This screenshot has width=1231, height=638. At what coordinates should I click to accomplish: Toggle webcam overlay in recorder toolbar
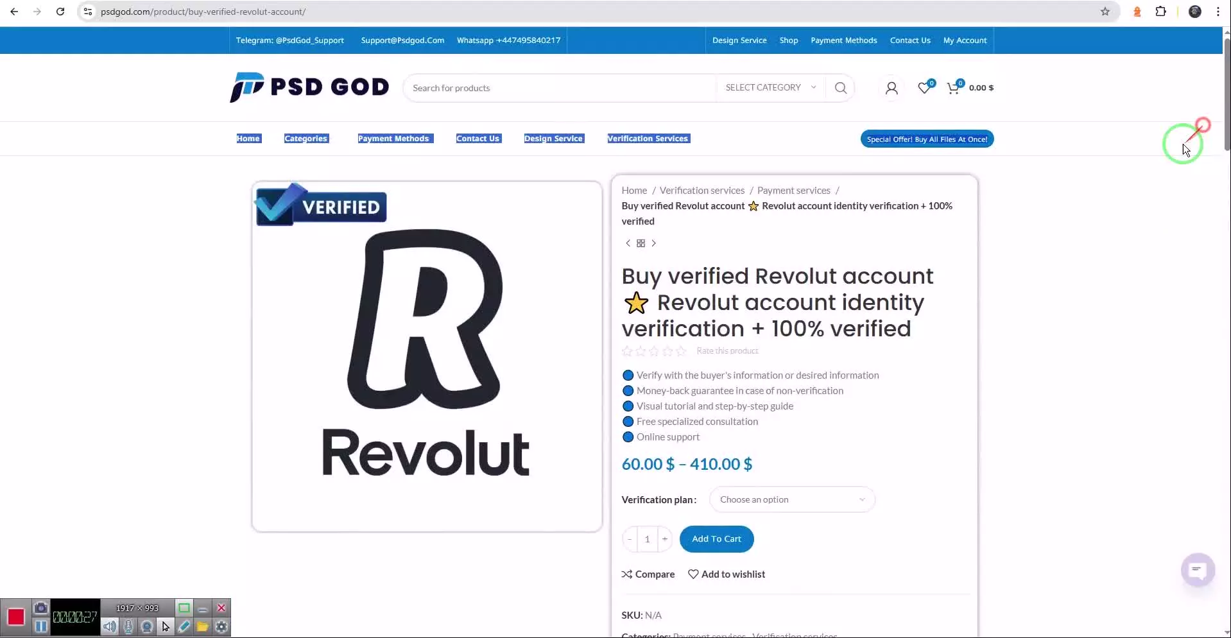point(147,626)
